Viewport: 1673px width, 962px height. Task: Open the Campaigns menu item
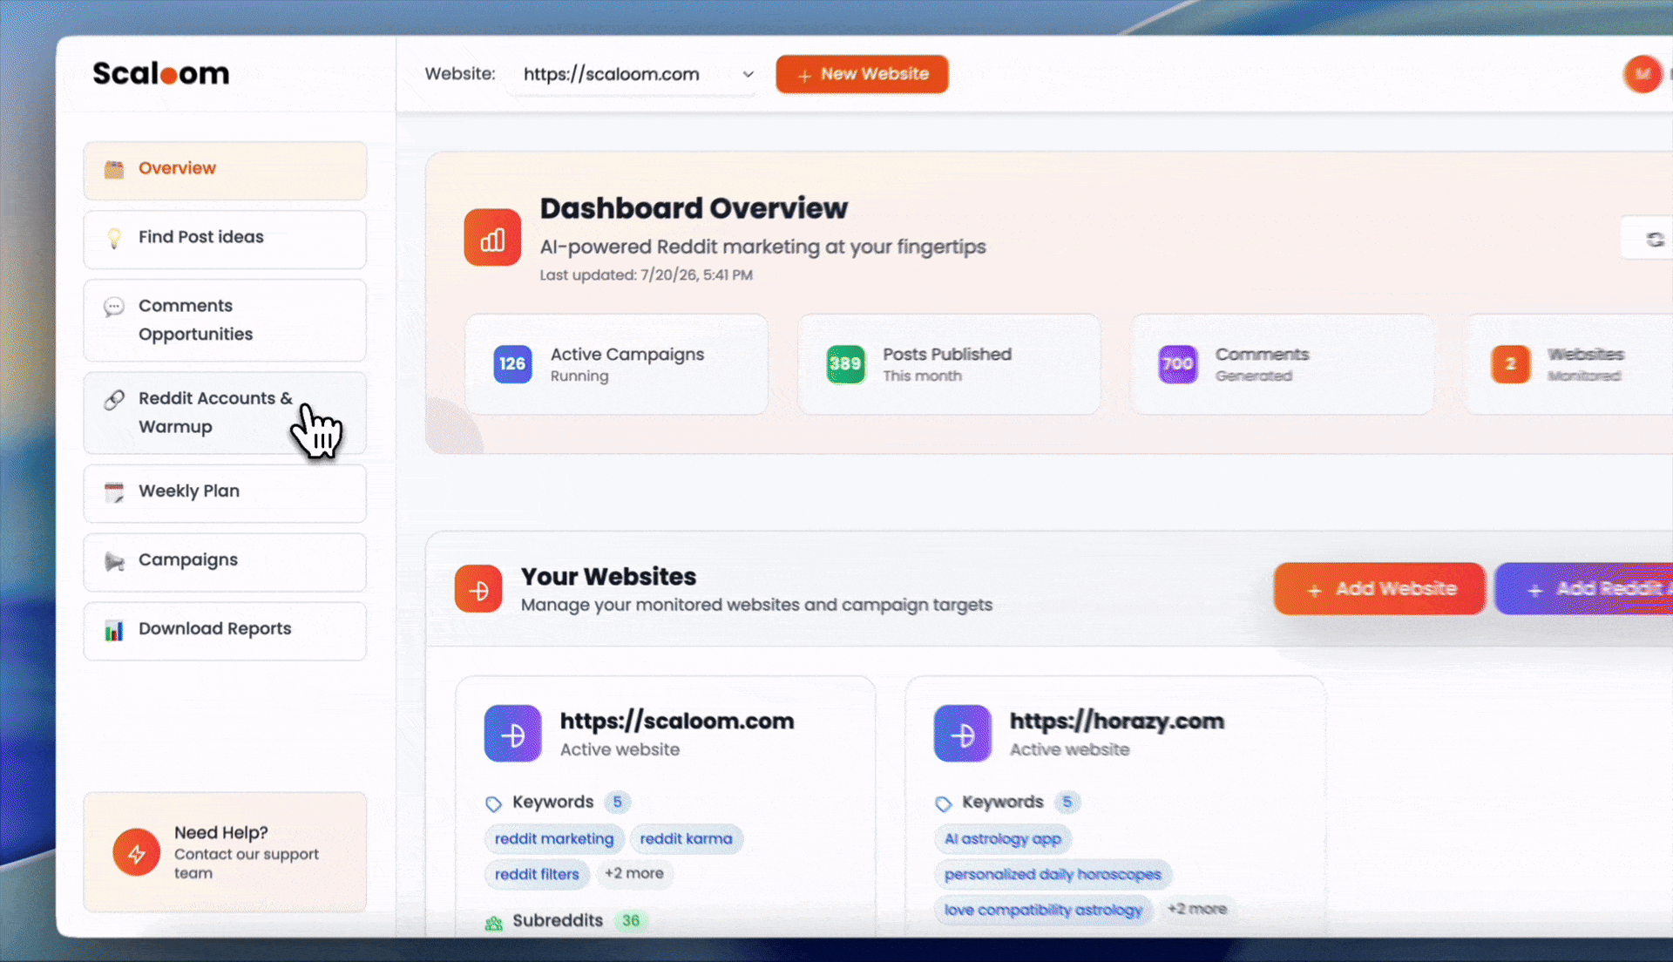225,561
